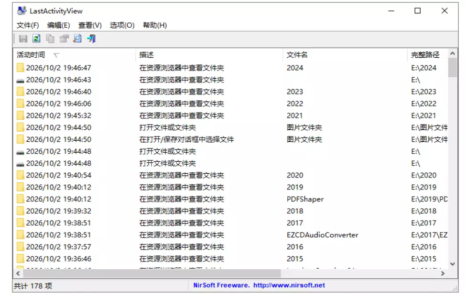Click the LastActivityView app icon in title bar
Image resolution: width=466 pixels, height=294 pixels.
(22, 11)
